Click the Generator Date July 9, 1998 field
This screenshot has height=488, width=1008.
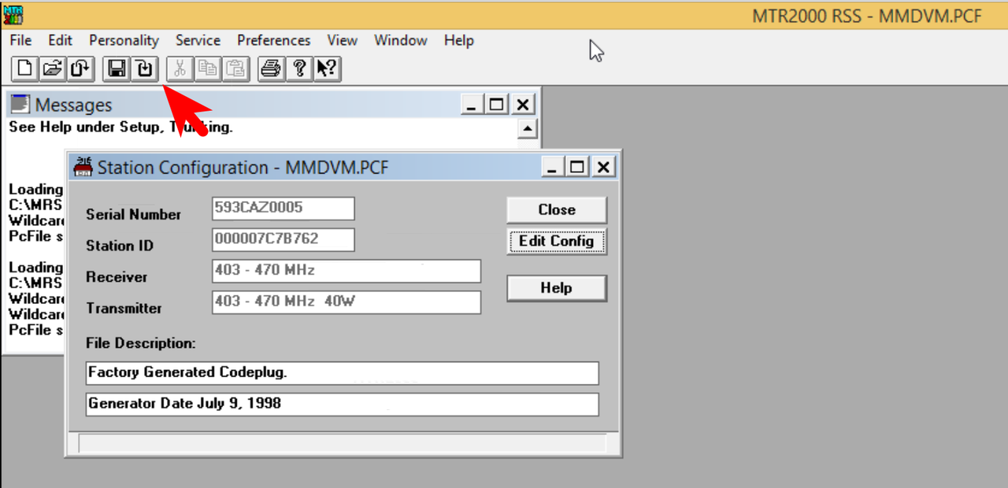[x=343, y=405]
